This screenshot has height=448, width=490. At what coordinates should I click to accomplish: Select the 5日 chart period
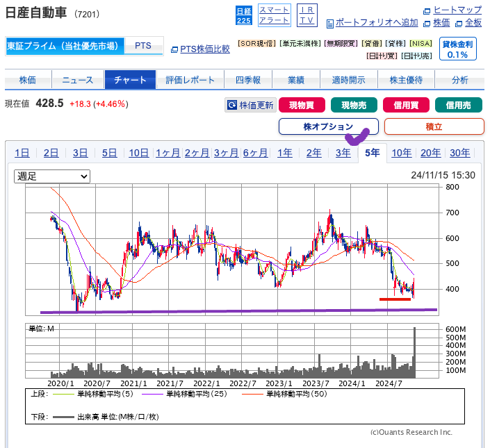coord(110,153)
